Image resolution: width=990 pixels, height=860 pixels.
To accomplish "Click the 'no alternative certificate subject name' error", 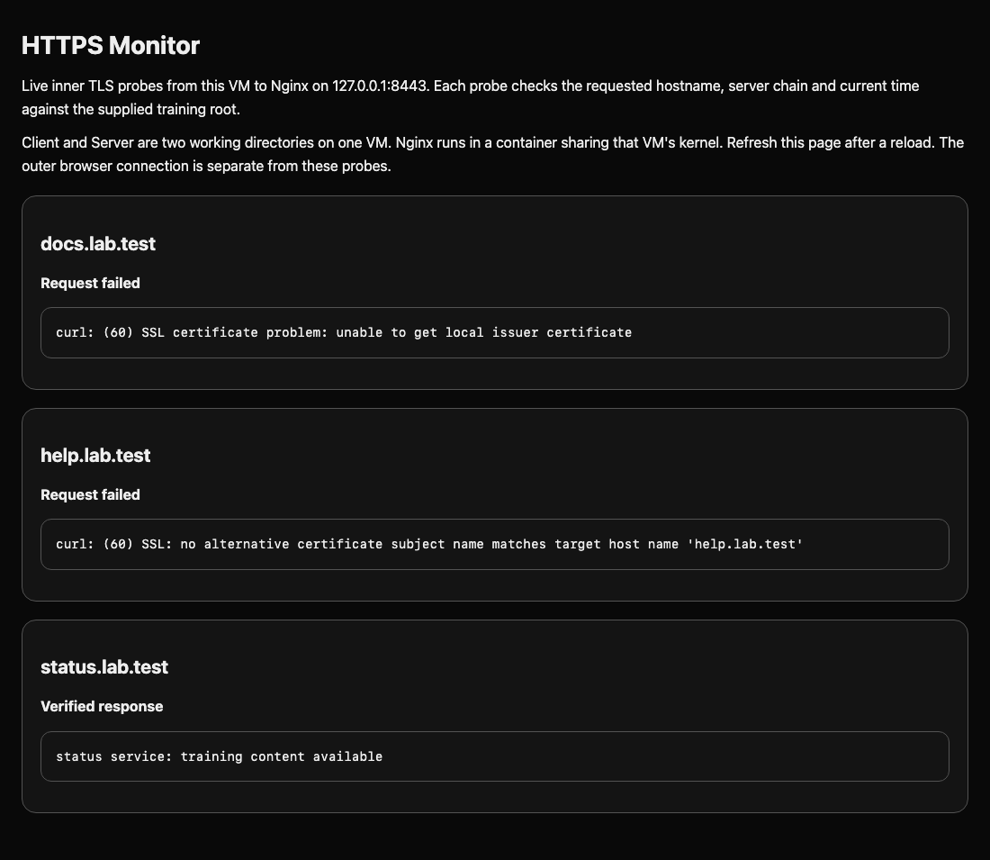I will pos(495,545).
